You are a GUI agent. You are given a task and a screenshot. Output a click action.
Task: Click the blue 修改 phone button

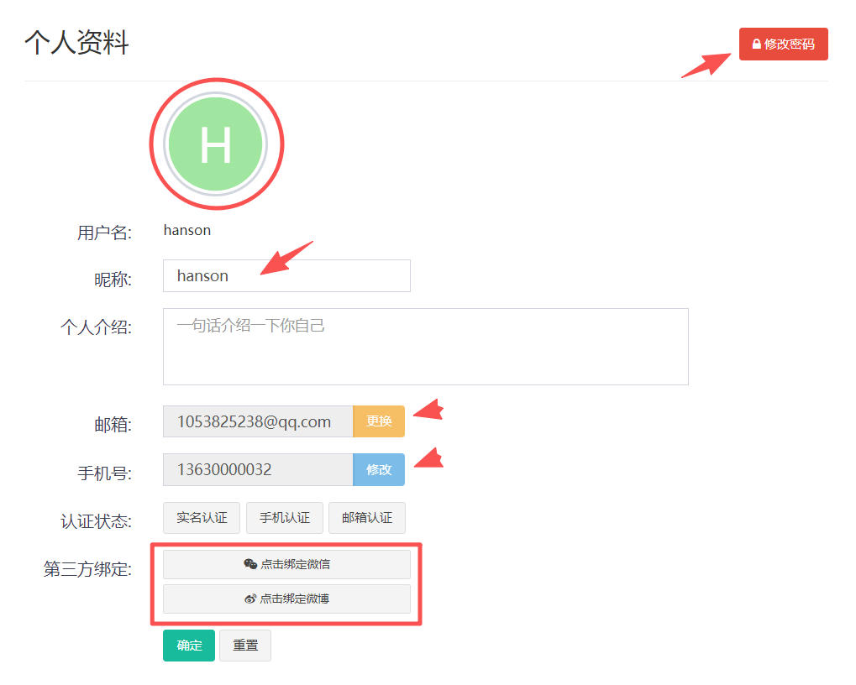(x=379, y=469)
